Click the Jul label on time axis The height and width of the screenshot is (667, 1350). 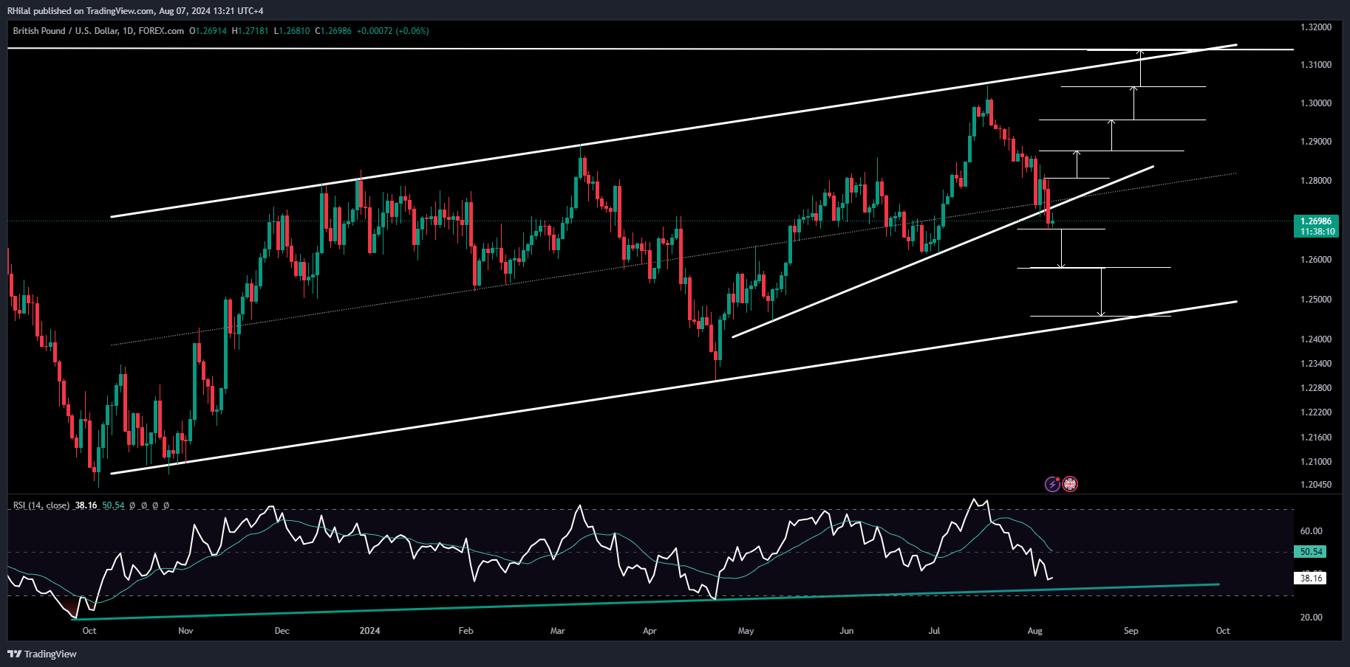pyautogui.click(x=935, y=631)
